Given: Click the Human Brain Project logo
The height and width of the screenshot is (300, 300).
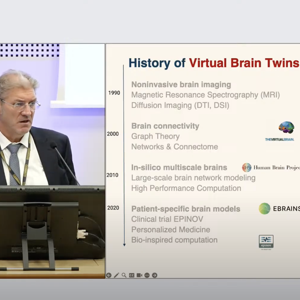Looking at the screenshot, I should (271, 167).
